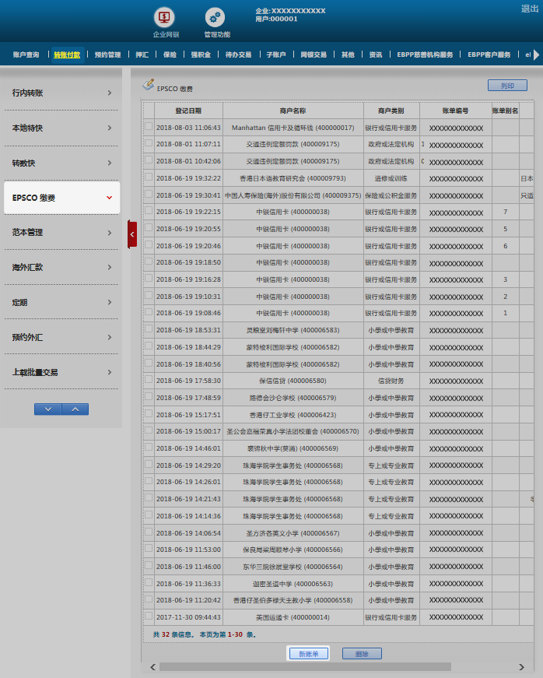Open the 账户查询 menu item
The height and width of the screenshot is (678, 543).
26,55
